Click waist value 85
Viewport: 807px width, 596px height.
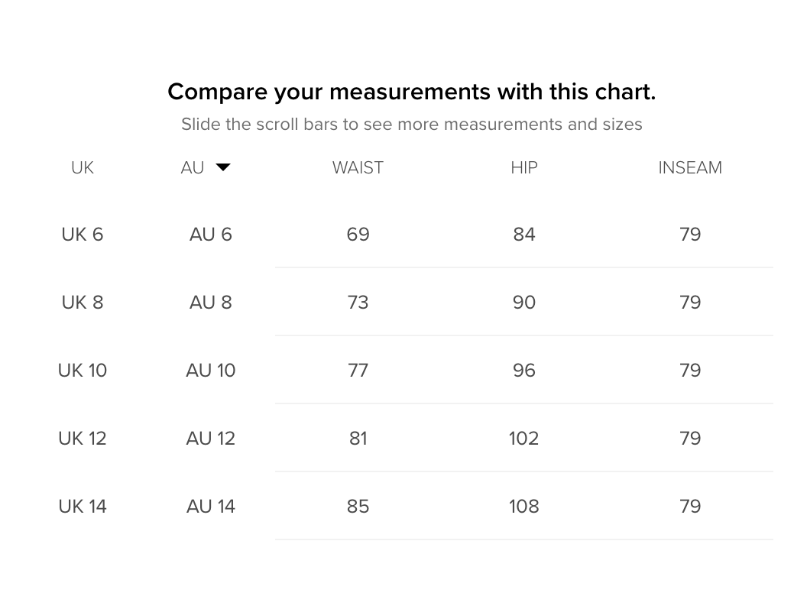coord(358,507)
